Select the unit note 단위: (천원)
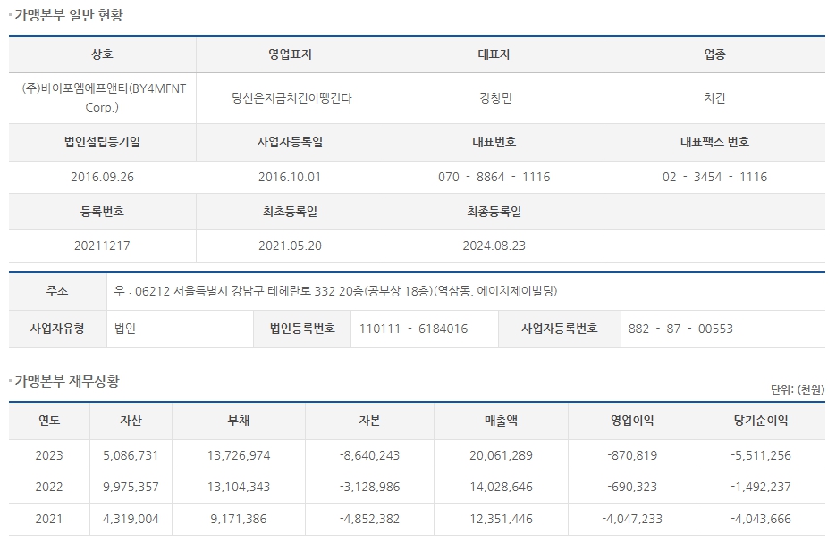 [x=798, y=389]
